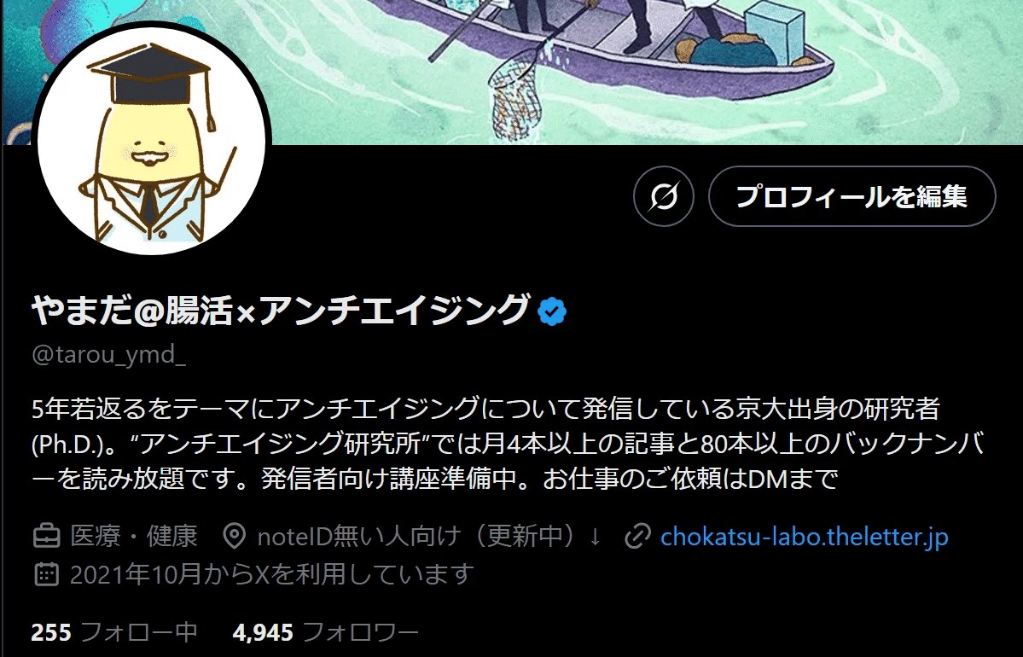Open the graduation-cap avatar picture

[x=151, y=140]
